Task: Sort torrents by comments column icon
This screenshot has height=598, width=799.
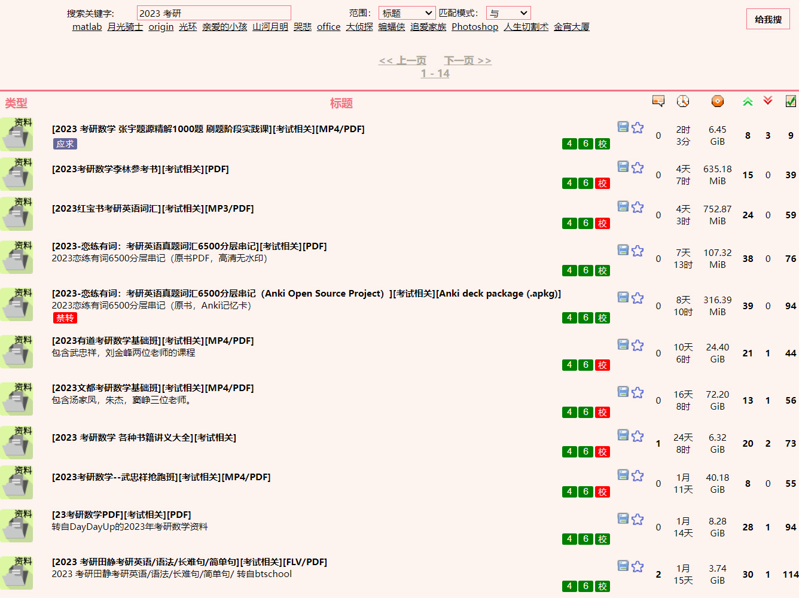Action: click(x=658, y=101)
